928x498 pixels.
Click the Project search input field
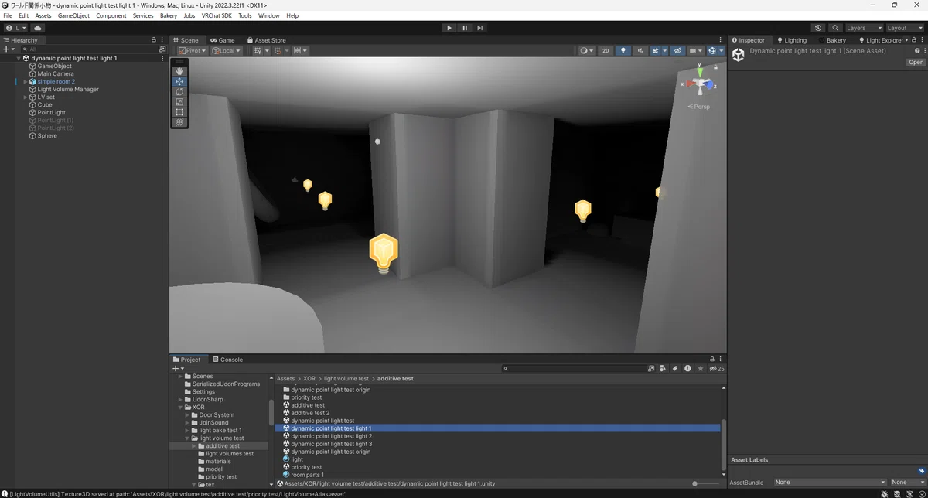tap(573, 369)
